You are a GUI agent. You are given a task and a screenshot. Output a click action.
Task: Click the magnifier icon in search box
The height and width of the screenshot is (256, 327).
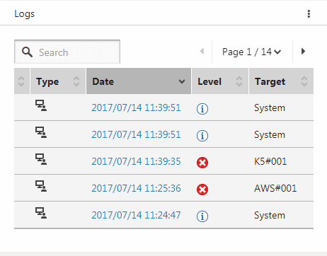(27, 52)
